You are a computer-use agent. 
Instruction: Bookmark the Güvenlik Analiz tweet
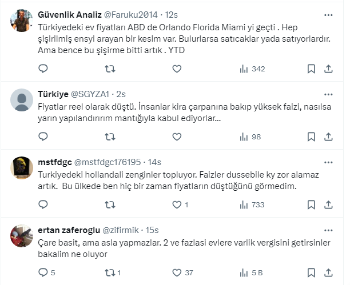click(x=311, y=69)
